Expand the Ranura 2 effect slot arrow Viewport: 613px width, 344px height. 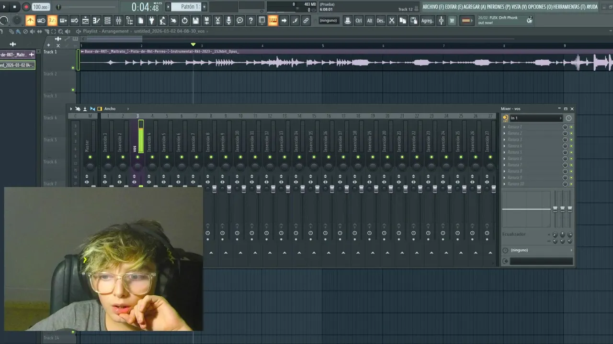pyautogui.click(x=504, y=133)
